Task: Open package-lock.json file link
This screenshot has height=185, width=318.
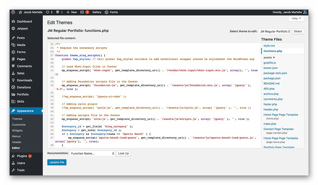Action: click(275, 73)
